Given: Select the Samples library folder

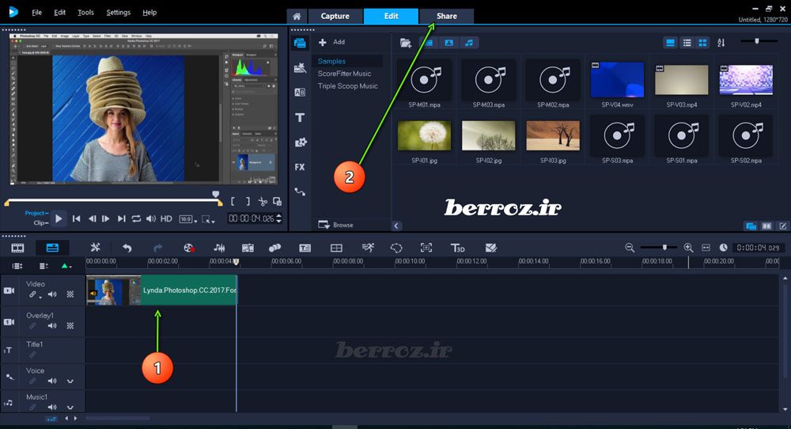Looking at the screenshot, I should click(x=331, y=61).
